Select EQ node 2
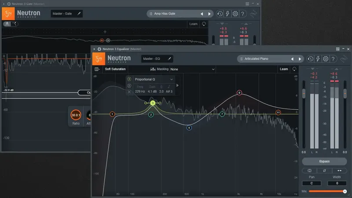 [151, 114]
